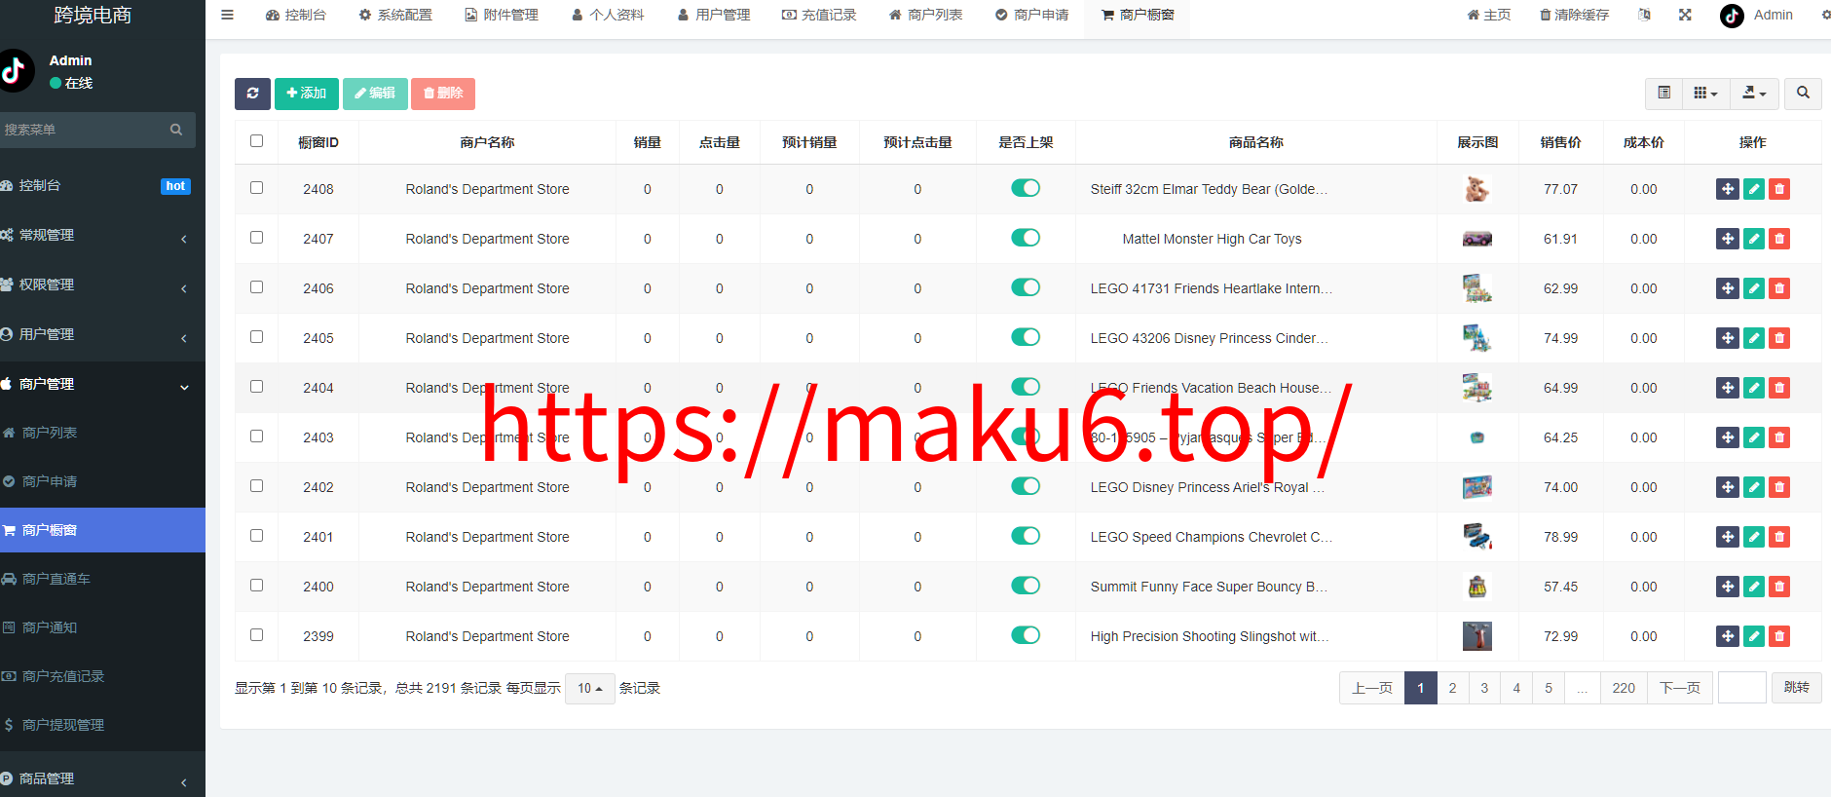Click green edit pencil for row 2404
Screen dimensions: 1831x797
point(1754,388)
